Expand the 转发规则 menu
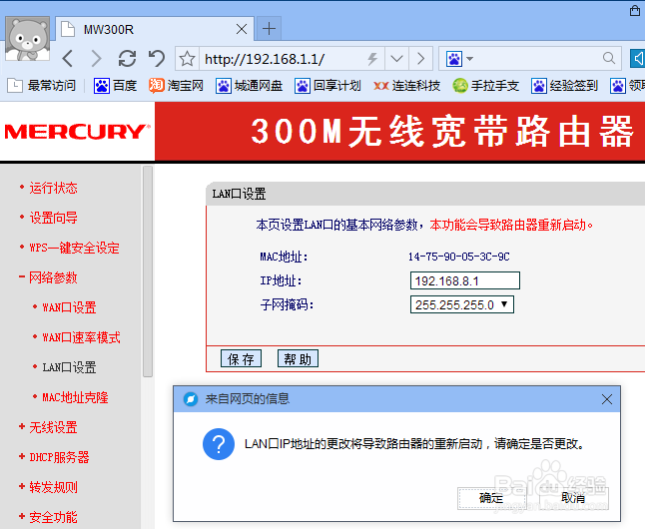This screenshot has width=645, height=529. point(53,487)
